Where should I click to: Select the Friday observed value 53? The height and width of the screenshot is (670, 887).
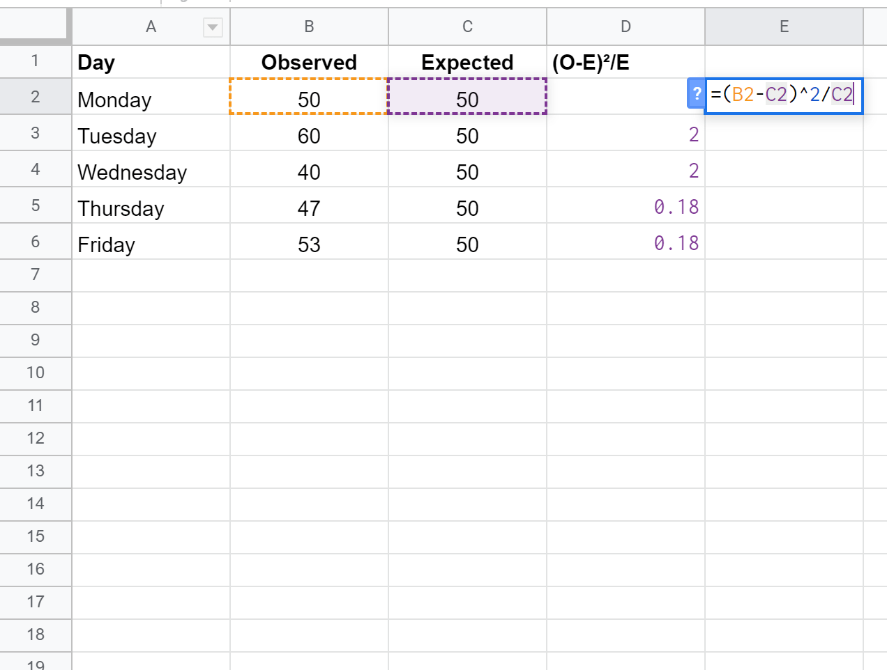[x=309, y=244]
